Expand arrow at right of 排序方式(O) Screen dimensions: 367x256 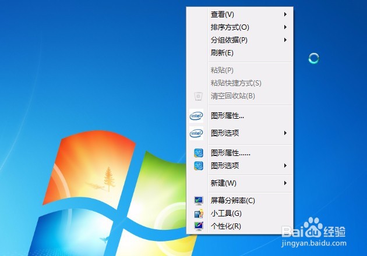tap(285, 27)
